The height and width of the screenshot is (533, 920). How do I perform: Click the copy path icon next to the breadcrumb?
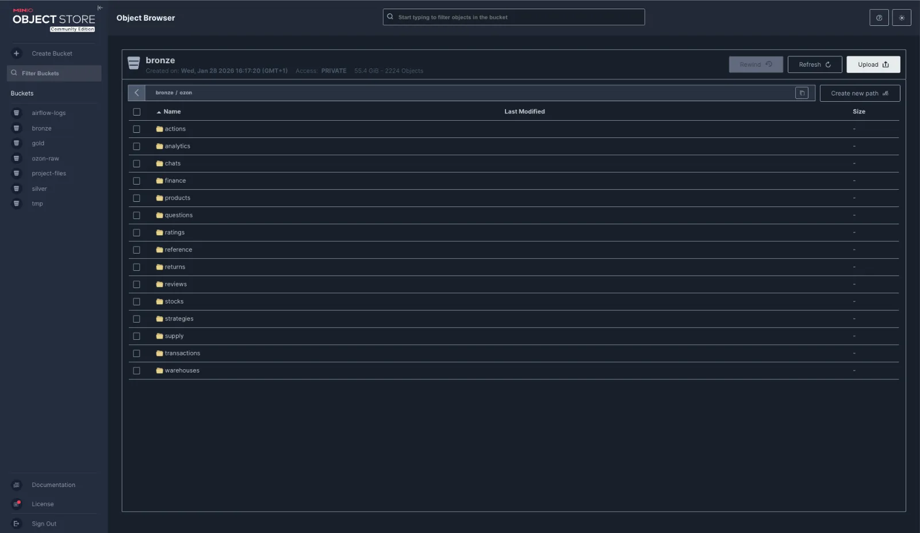(x=802, y=93)
